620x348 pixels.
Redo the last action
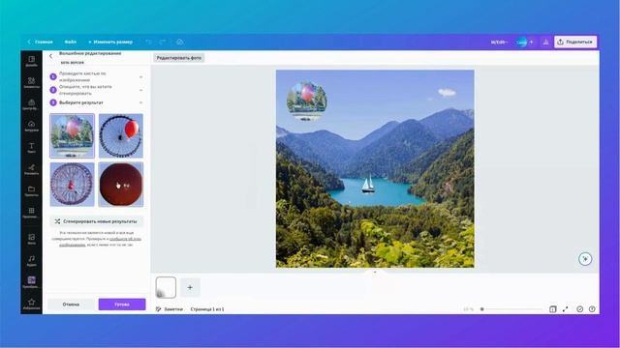pyautogui.click(x=163, y=42)
